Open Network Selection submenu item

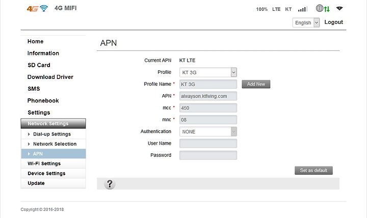pos(54,144)
